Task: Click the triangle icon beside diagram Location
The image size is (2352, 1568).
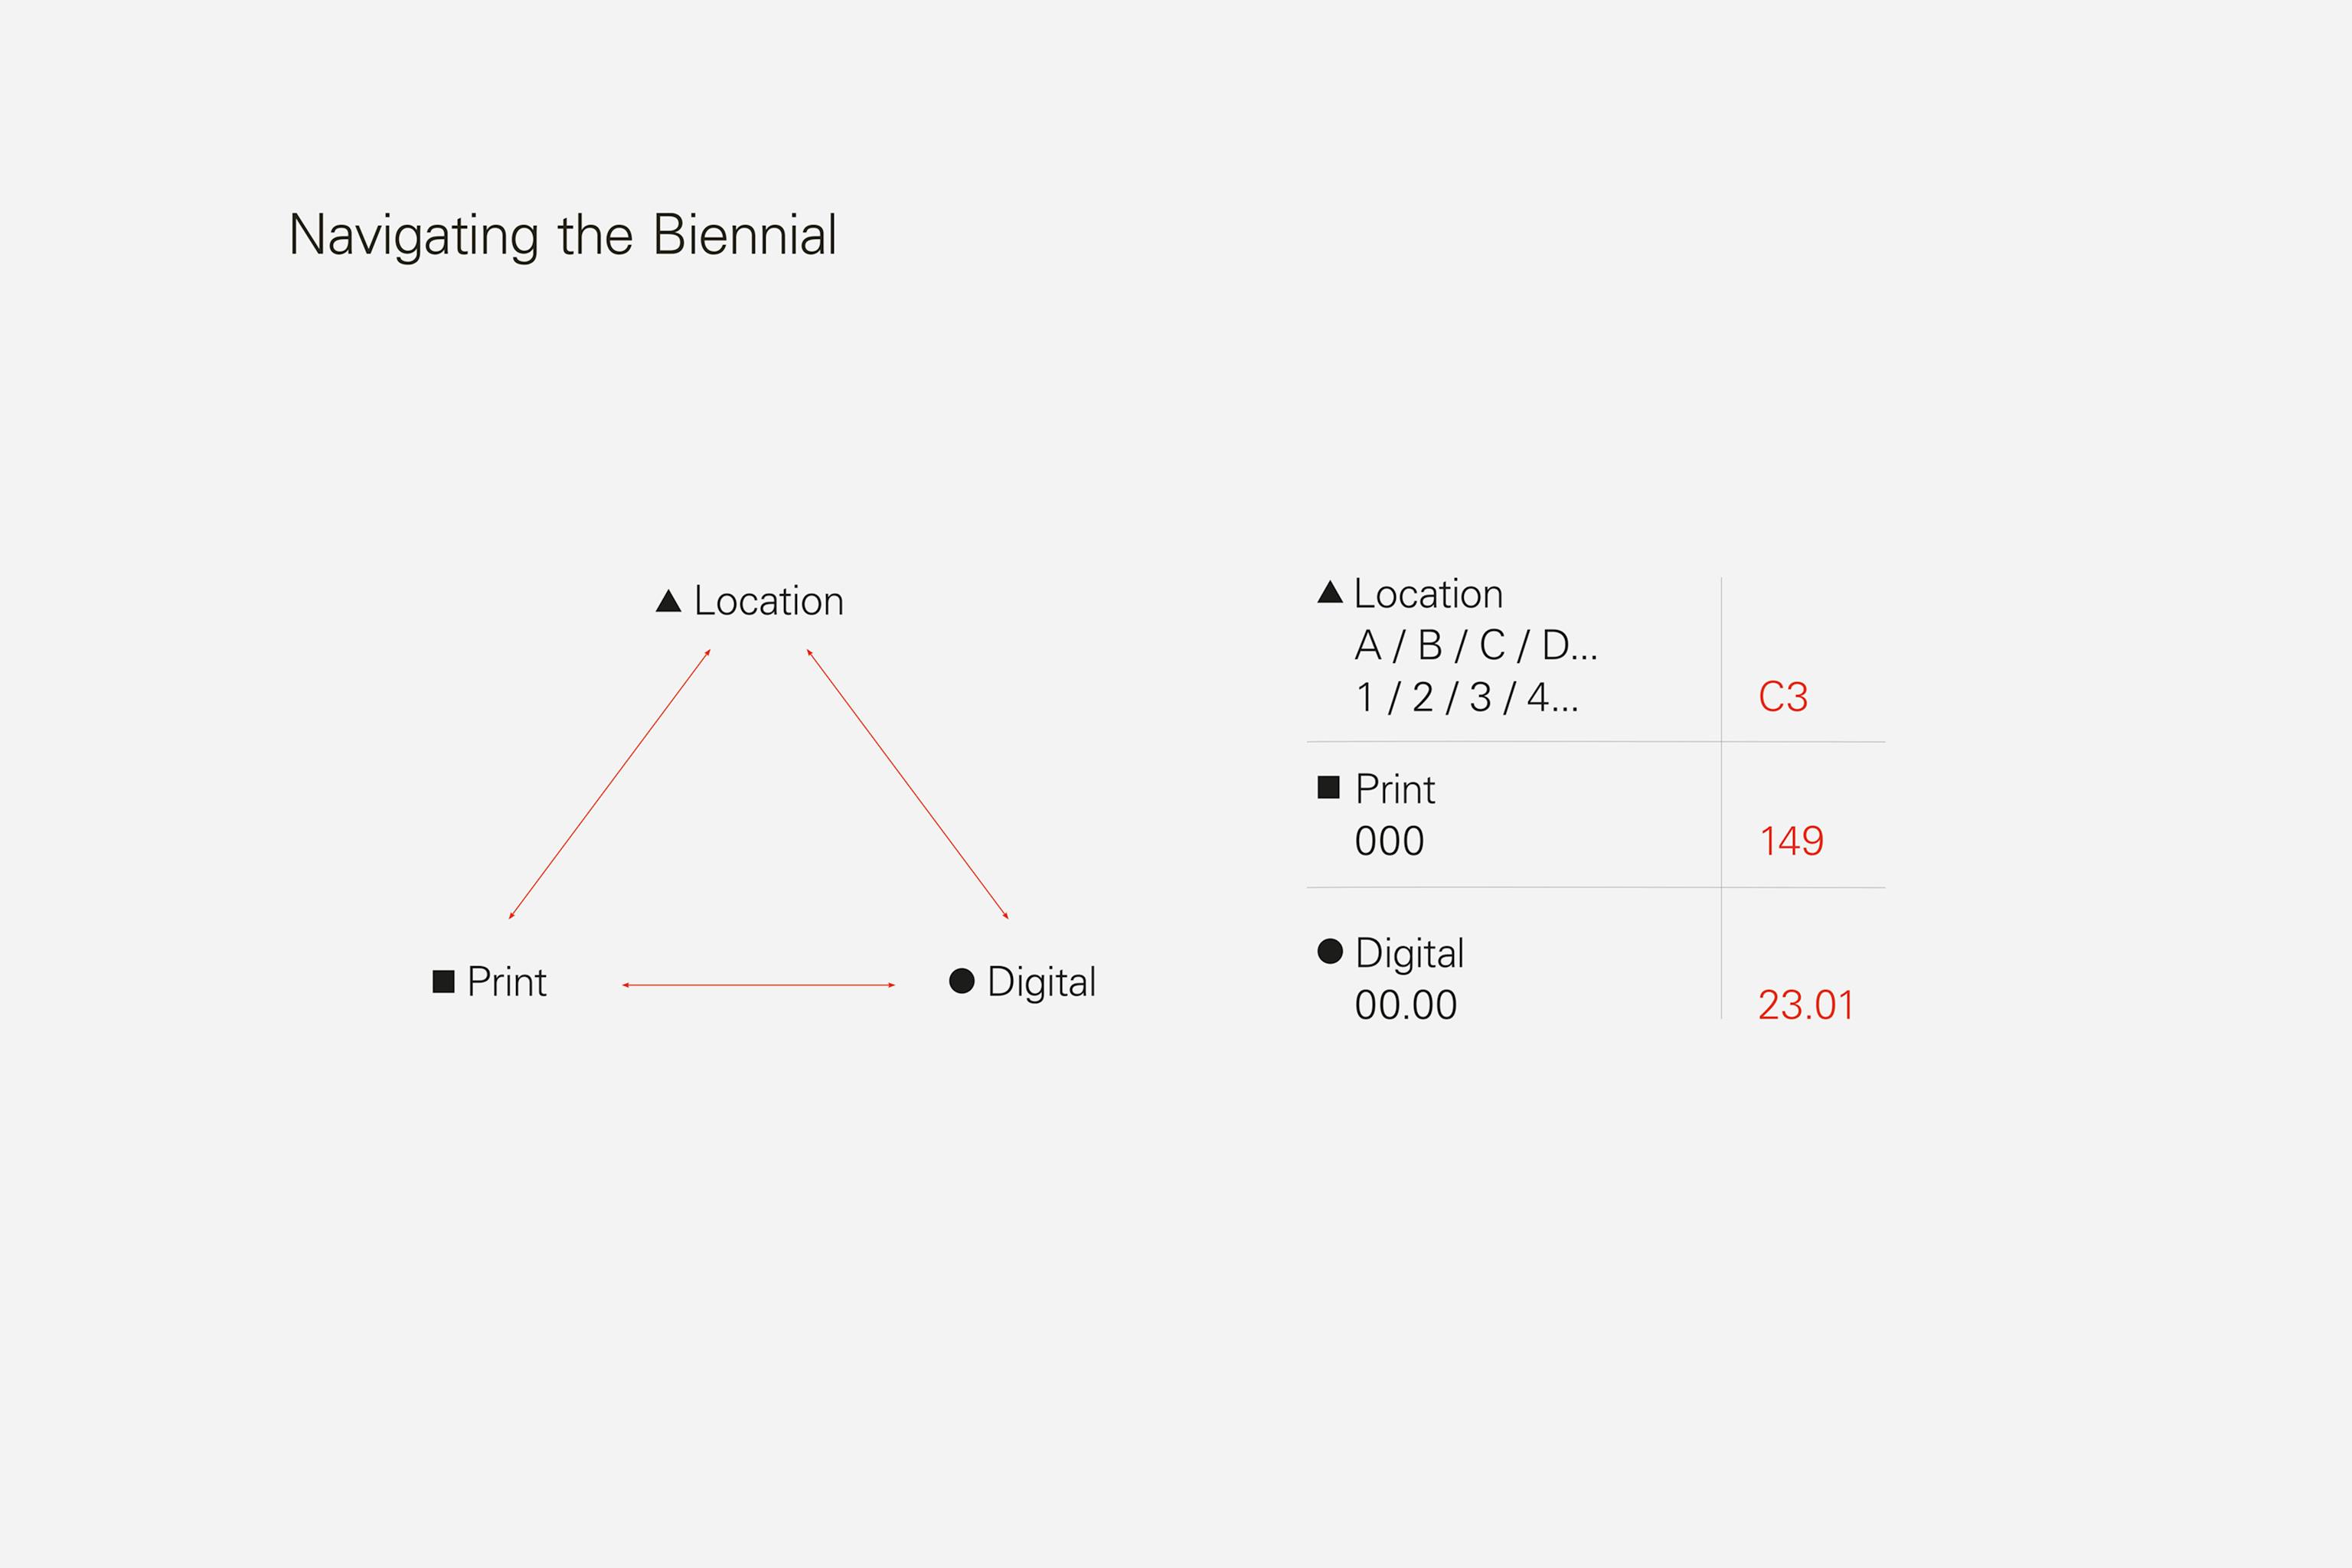Action: click(668, 601)
